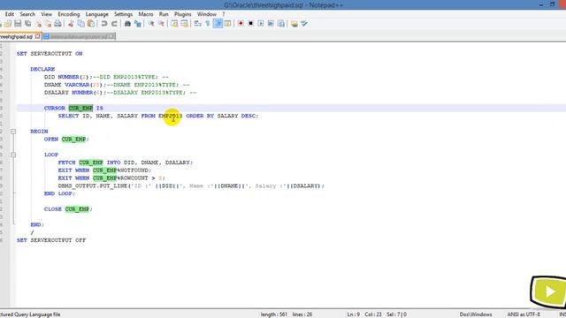Click 'ANSI as UTF-8' encoding status entry

524,314
